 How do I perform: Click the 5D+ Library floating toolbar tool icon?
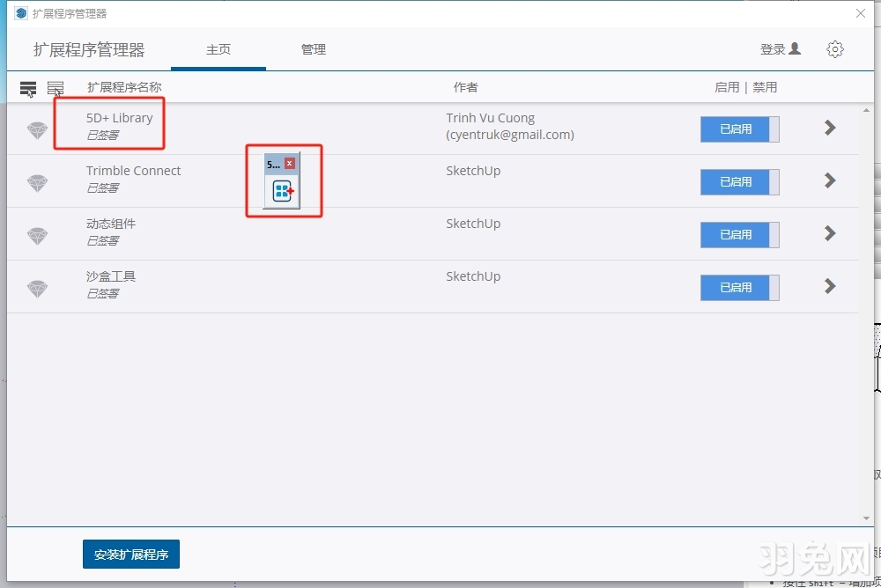point(282,189)
